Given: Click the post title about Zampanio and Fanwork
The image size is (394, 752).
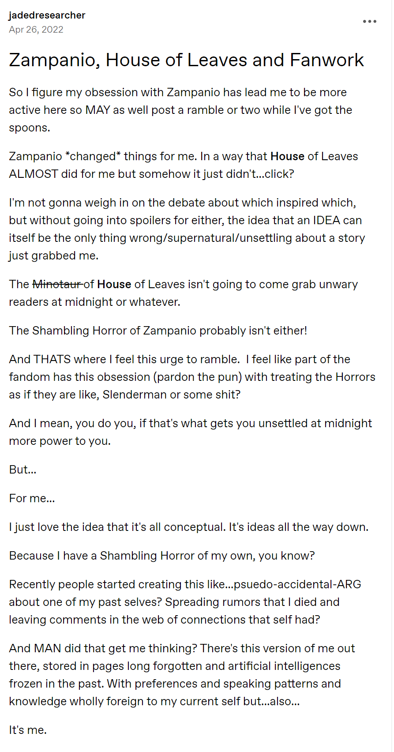Looking at the screenshot, I should point(186,60).
